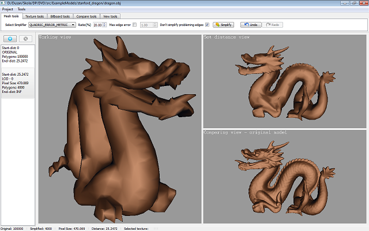Click the Max edge error value stepper
This screenshot has width=369, height=231.
[x=156, y=25]
